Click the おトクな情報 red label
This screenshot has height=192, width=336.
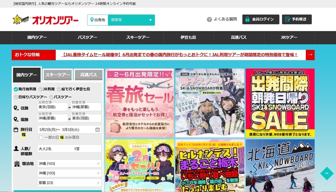[34, 55]
